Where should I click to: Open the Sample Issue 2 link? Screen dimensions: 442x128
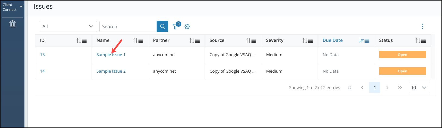pyautogui.click(x=111, y=71)
